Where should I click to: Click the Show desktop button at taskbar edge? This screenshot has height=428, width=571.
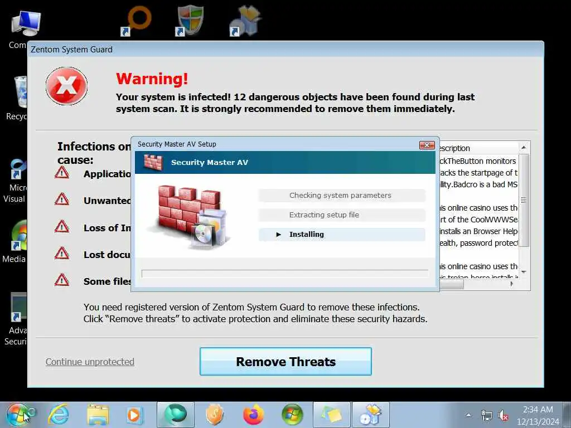point(567,415)
